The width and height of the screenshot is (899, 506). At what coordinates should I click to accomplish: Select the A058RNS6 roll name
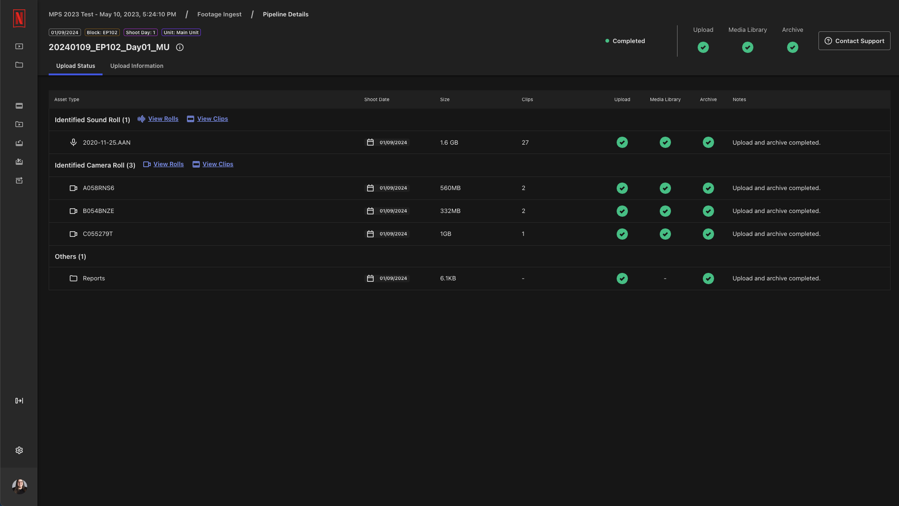click(x=98, y=188)
